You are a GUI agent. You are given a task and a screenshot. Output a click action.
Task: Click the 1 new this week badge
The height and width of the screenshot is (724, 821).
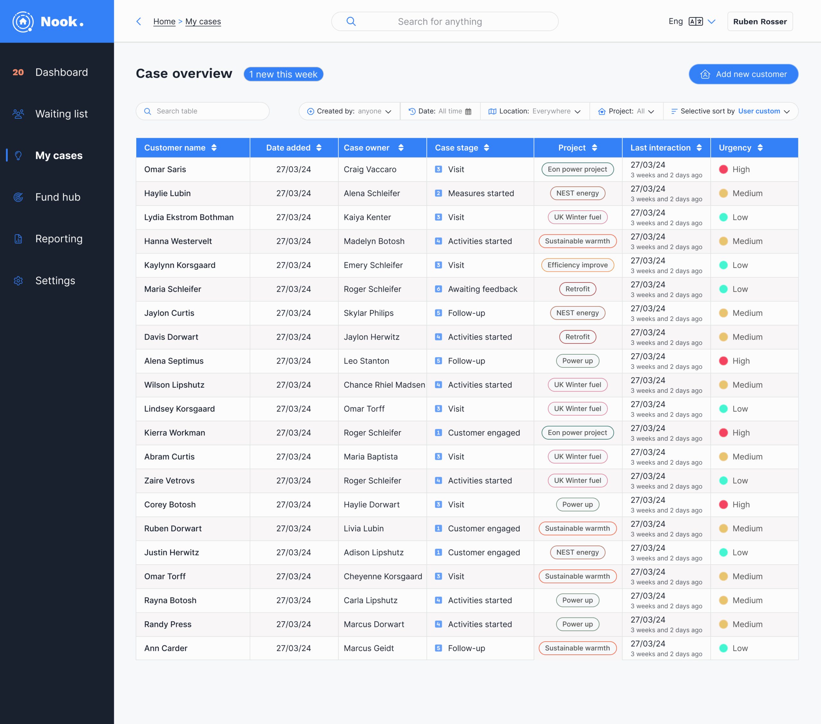click(x=283, y=74)
